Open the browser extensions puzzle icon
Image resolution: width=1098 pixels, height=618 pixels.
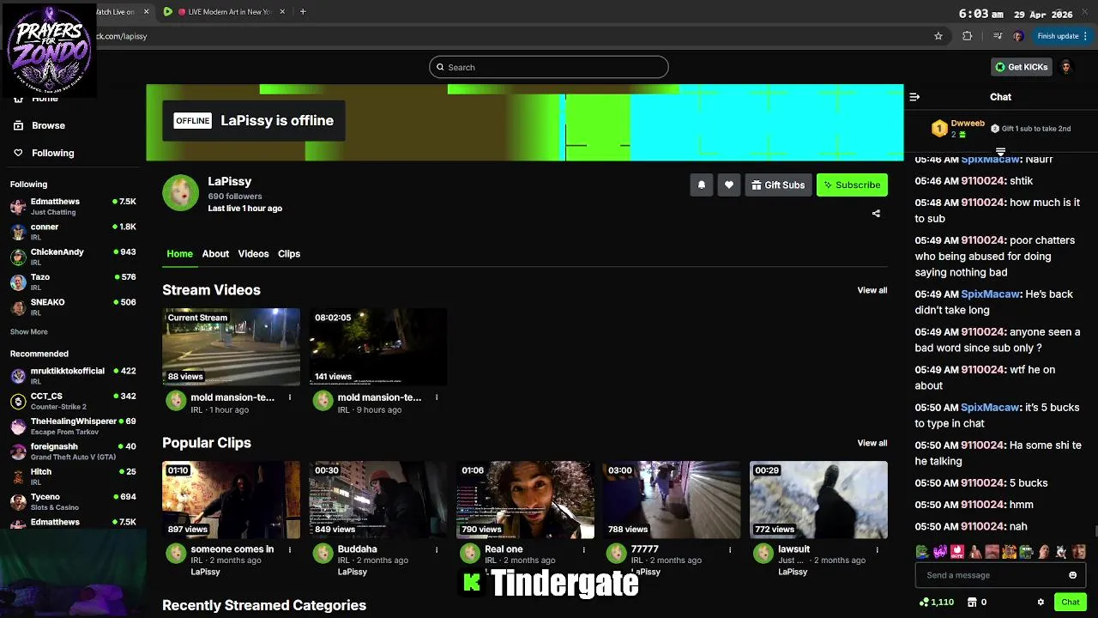click(968, 36)
